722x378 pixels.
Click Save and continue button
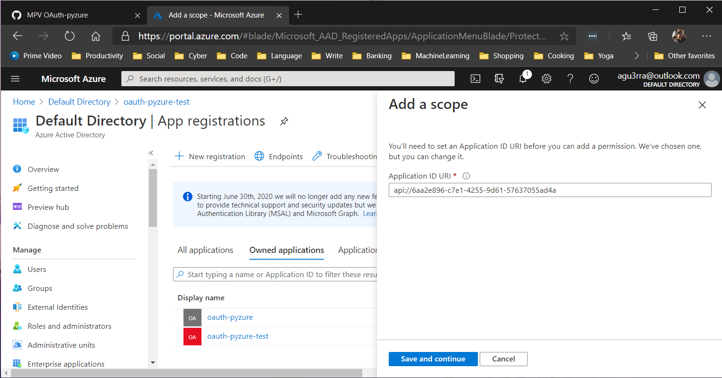(433, 359)
